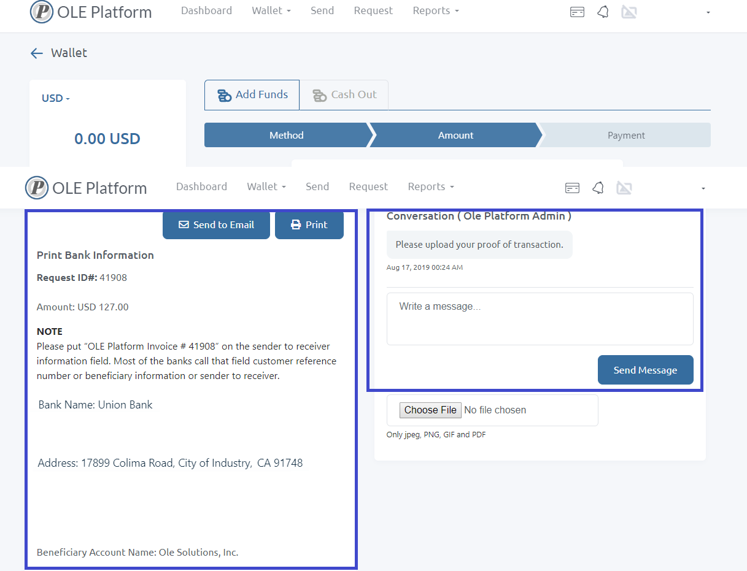Expand the Reports menu in the upper navbar

(436, 10)
